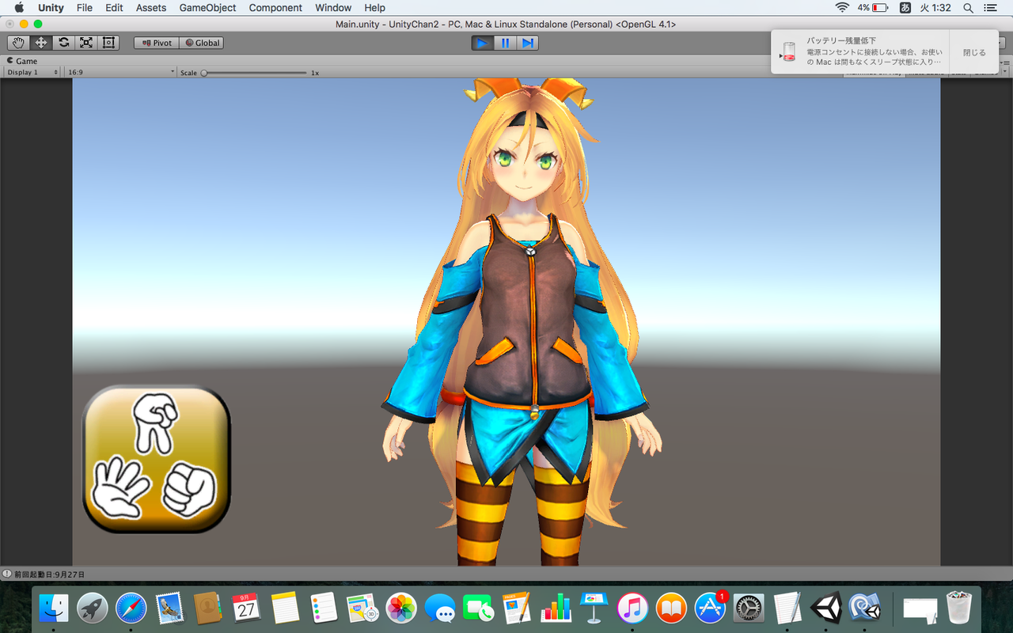Viewport: 1013px width, 633px height.
Task: Pause the running game
Action: (x=505, y=43)
